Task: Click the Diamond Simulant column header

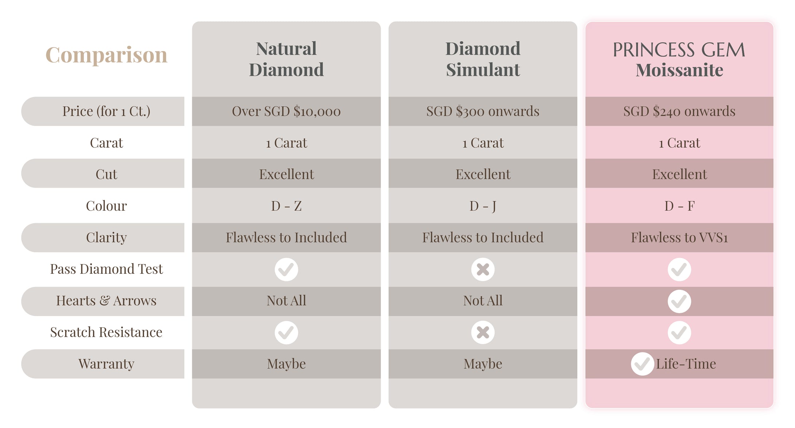Action: (483, 59)
